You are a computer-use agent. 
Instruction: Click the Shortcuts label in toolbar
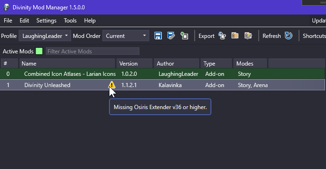point(314,36)
